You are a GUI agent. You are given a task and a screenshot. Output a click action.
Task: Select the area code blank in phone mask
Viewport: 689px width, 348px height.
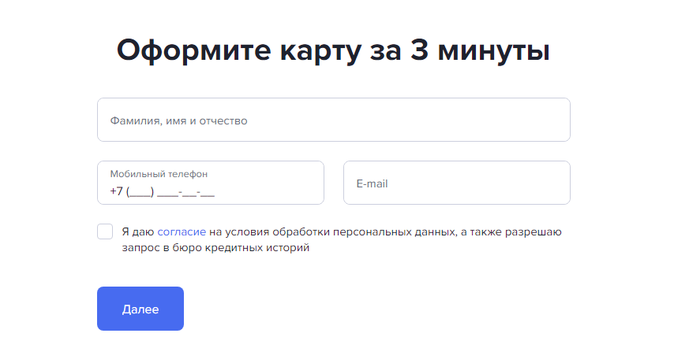(140, 192)
